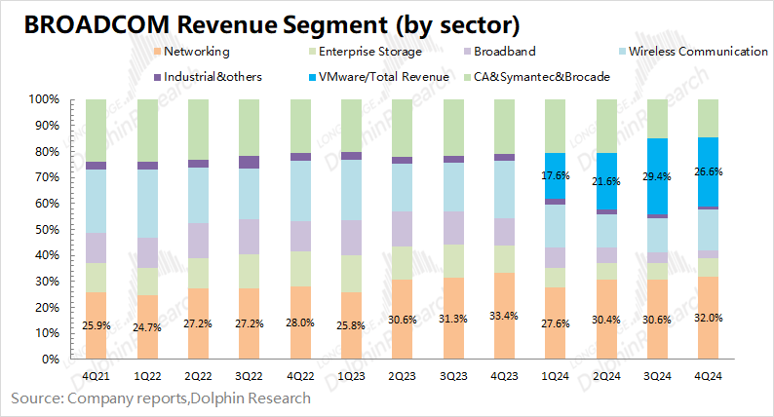Click the 4Q21 x-axis label
This screenshot has height=417, width=774.
(96, 376)
